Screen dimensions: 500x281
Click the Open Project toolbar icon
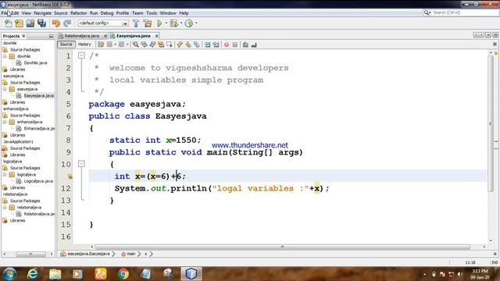click(30, 23)
